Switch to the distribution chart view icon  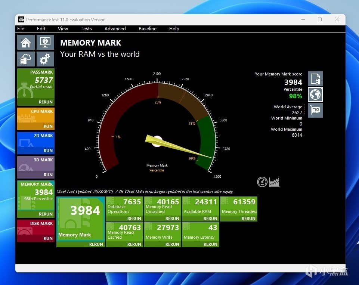pos(274,182)
